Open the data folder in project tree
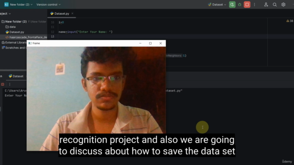The image size is (294, 165). pyautogui.click(x=12, y=27)
